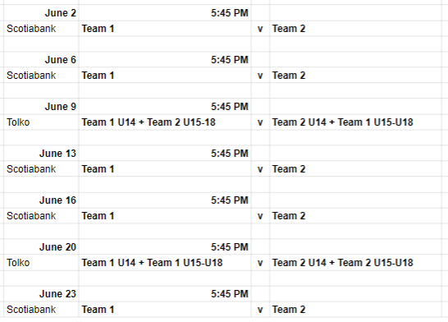Viewport: 448px width, 322px height.
Task: Select the 5:45 PM cell for June 2
Action: tap(165, 13)
